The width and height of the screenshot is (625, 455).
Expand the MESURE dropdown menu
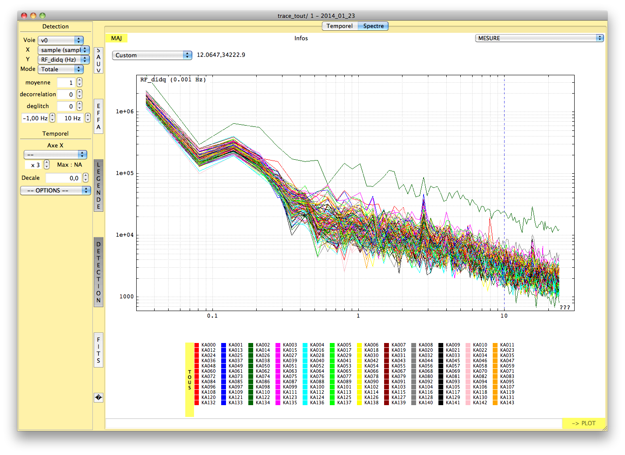click(539, 38)
